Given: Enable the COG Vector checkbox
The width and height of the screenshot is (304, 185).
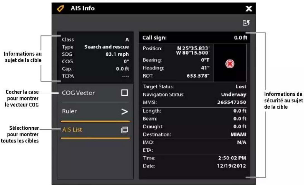Looking at the screenshot, I should point(124,93).
